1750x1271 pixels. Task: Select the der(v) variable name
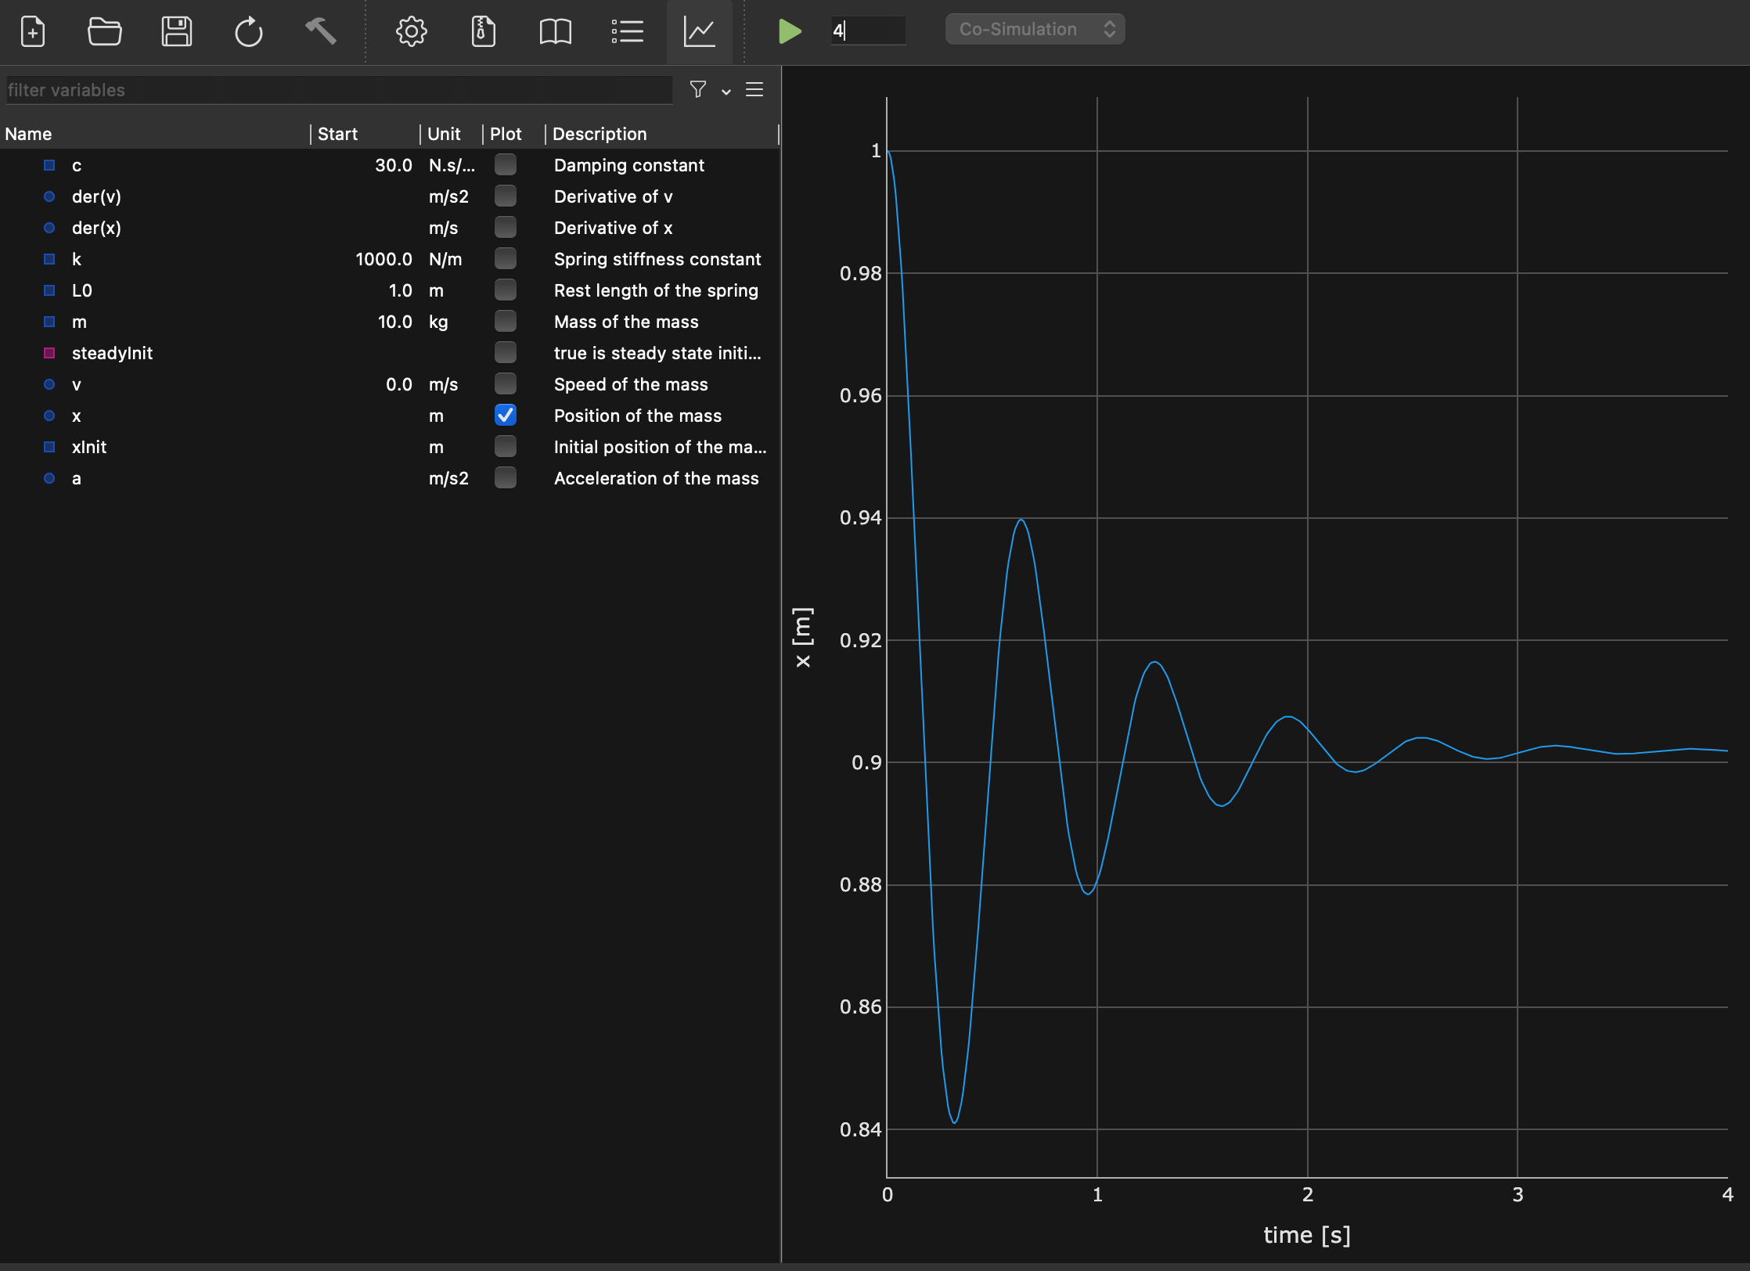click(96, 196)
